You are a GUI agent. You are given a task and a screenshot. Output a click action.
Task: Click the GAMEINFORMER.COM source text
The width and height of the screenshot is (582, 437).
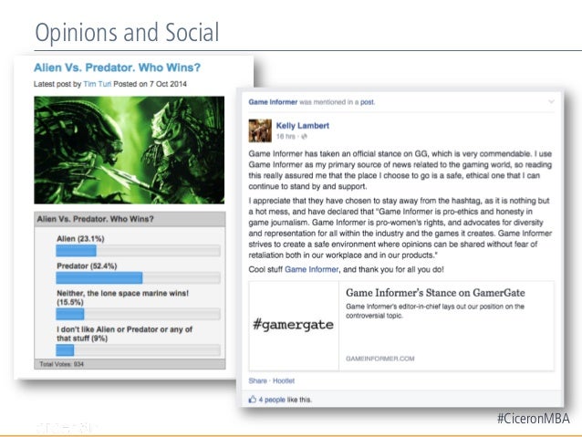point(380,359)
